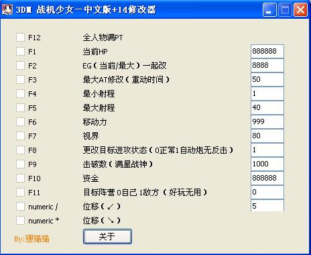
Task: Click the 最小射程 label
Action: click(99, 94)
